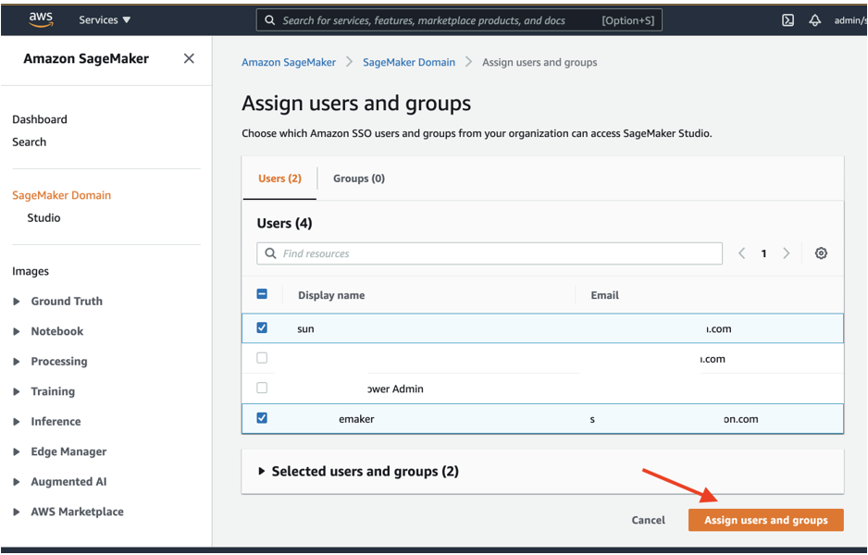Open Images in the sidebar
The width and height of the screenshot is (868, 555).
click(x=31, y=271)
